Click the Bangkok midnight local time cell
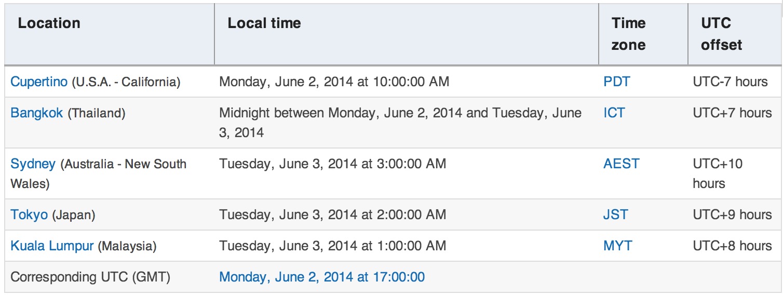Screen dimensions: 783x295 (400, 123)
